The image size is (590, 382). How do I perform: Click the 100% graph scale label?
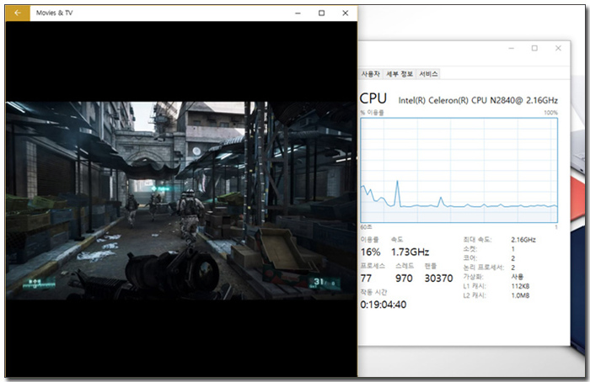551,113
